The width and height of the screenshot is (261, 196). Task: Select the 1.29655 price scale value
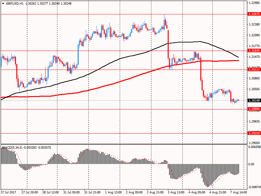(254, 121)
